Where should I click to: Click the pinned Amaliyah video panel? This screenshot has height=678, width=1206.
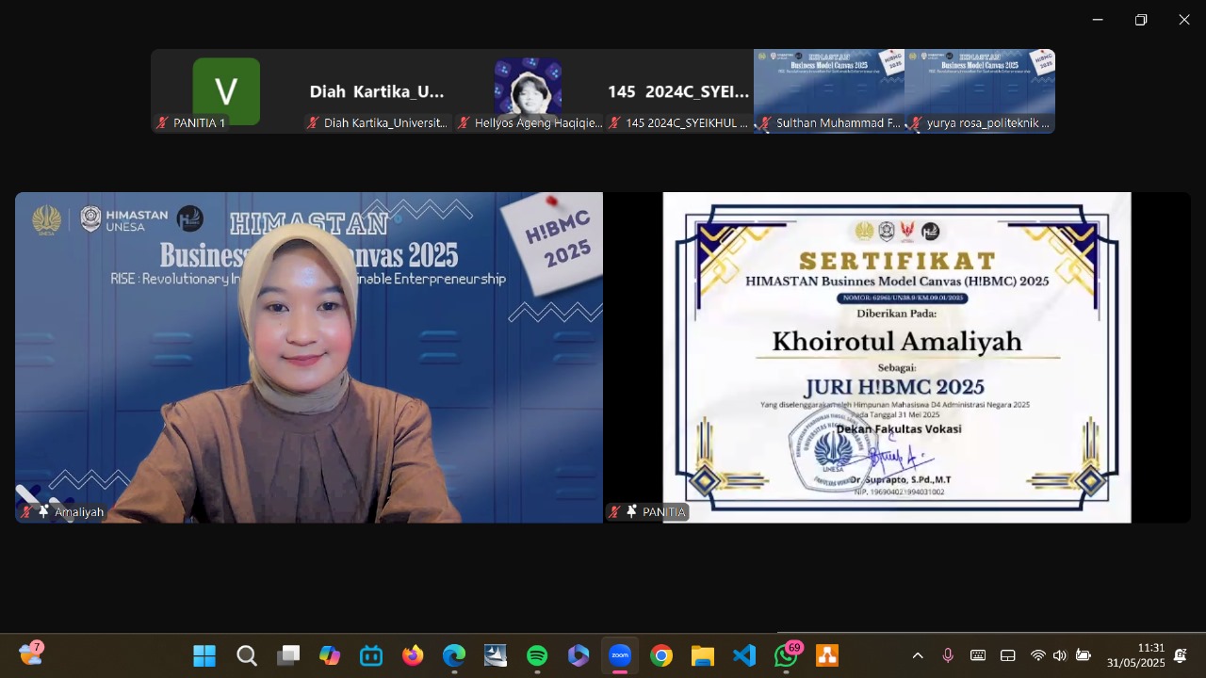click(x=309, y=358)
